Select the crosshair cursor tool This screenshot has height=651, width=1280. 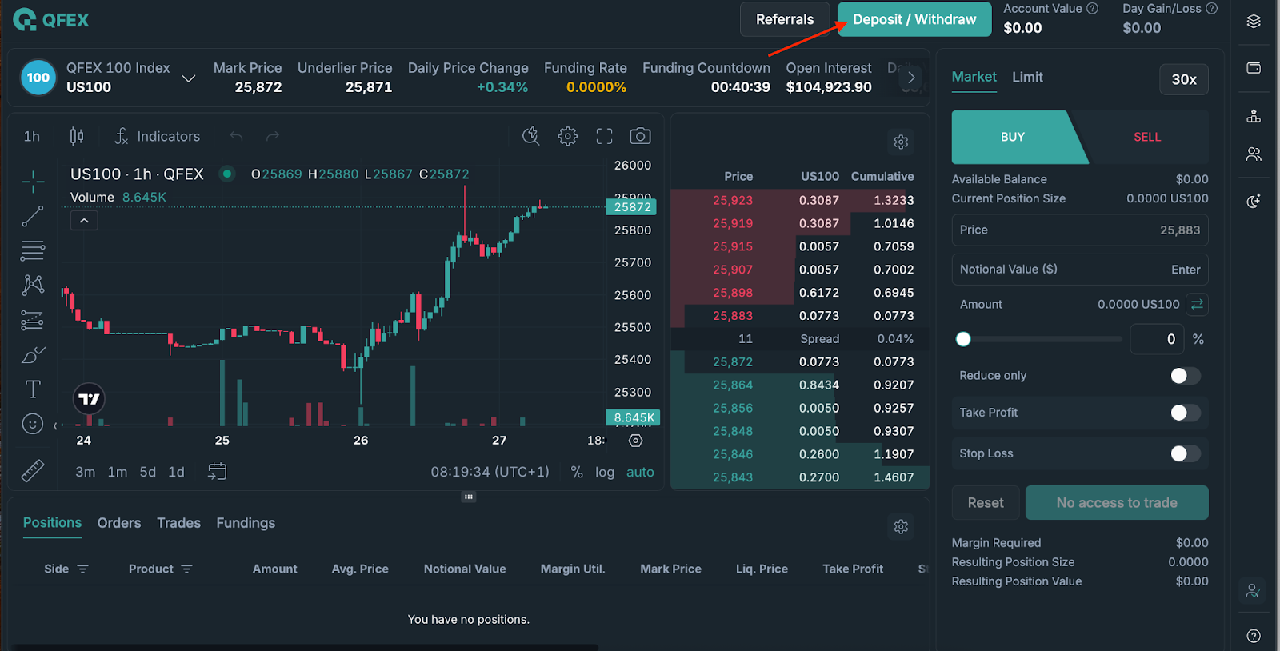pos(33,182)
